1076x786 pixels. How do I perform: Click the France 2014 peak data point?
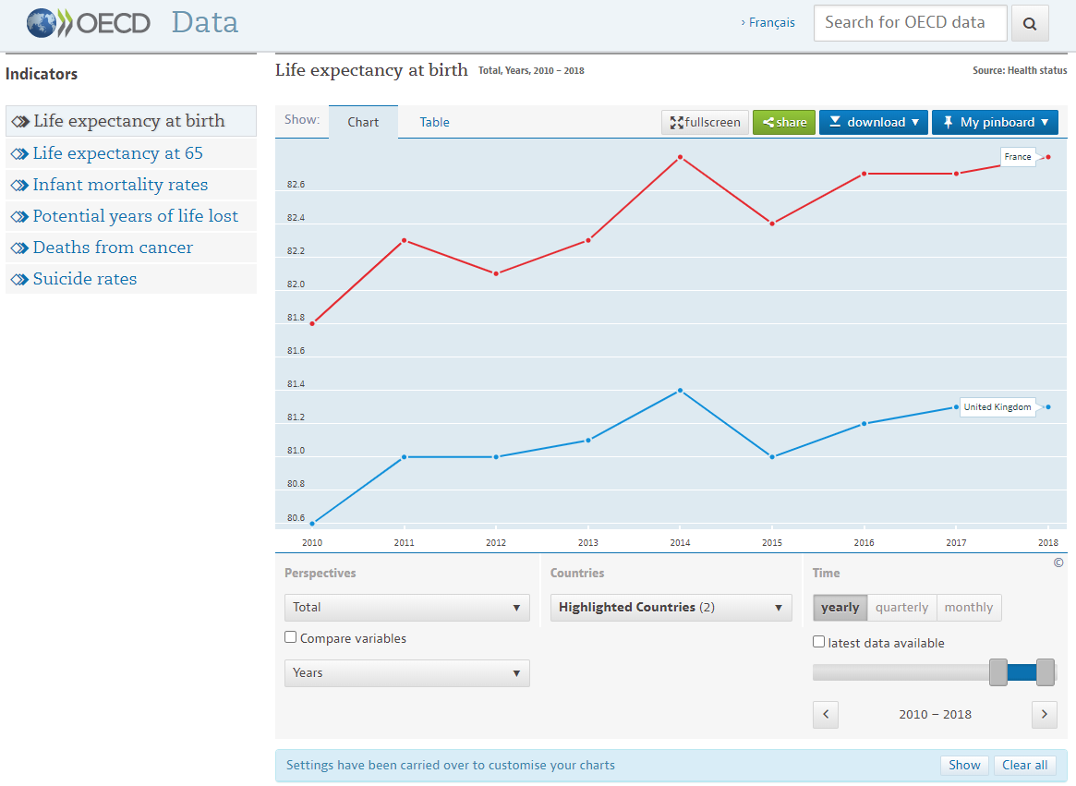(x=680, y=157)
